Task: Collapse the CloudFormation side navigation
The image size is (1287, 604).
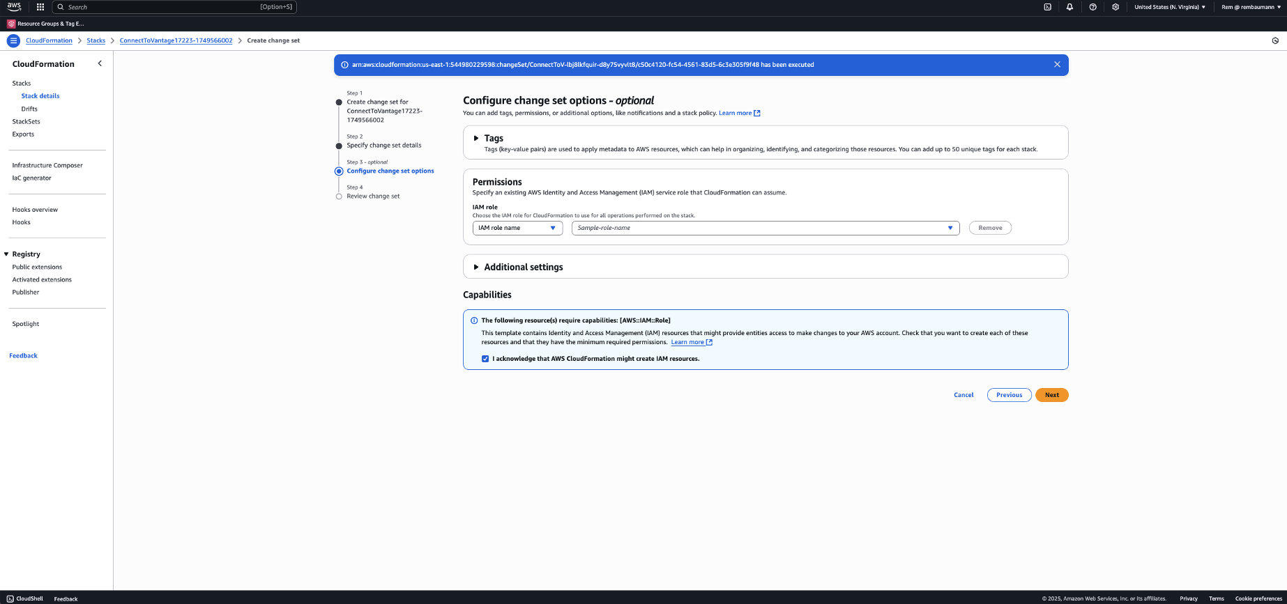Action: coord(100,63)
